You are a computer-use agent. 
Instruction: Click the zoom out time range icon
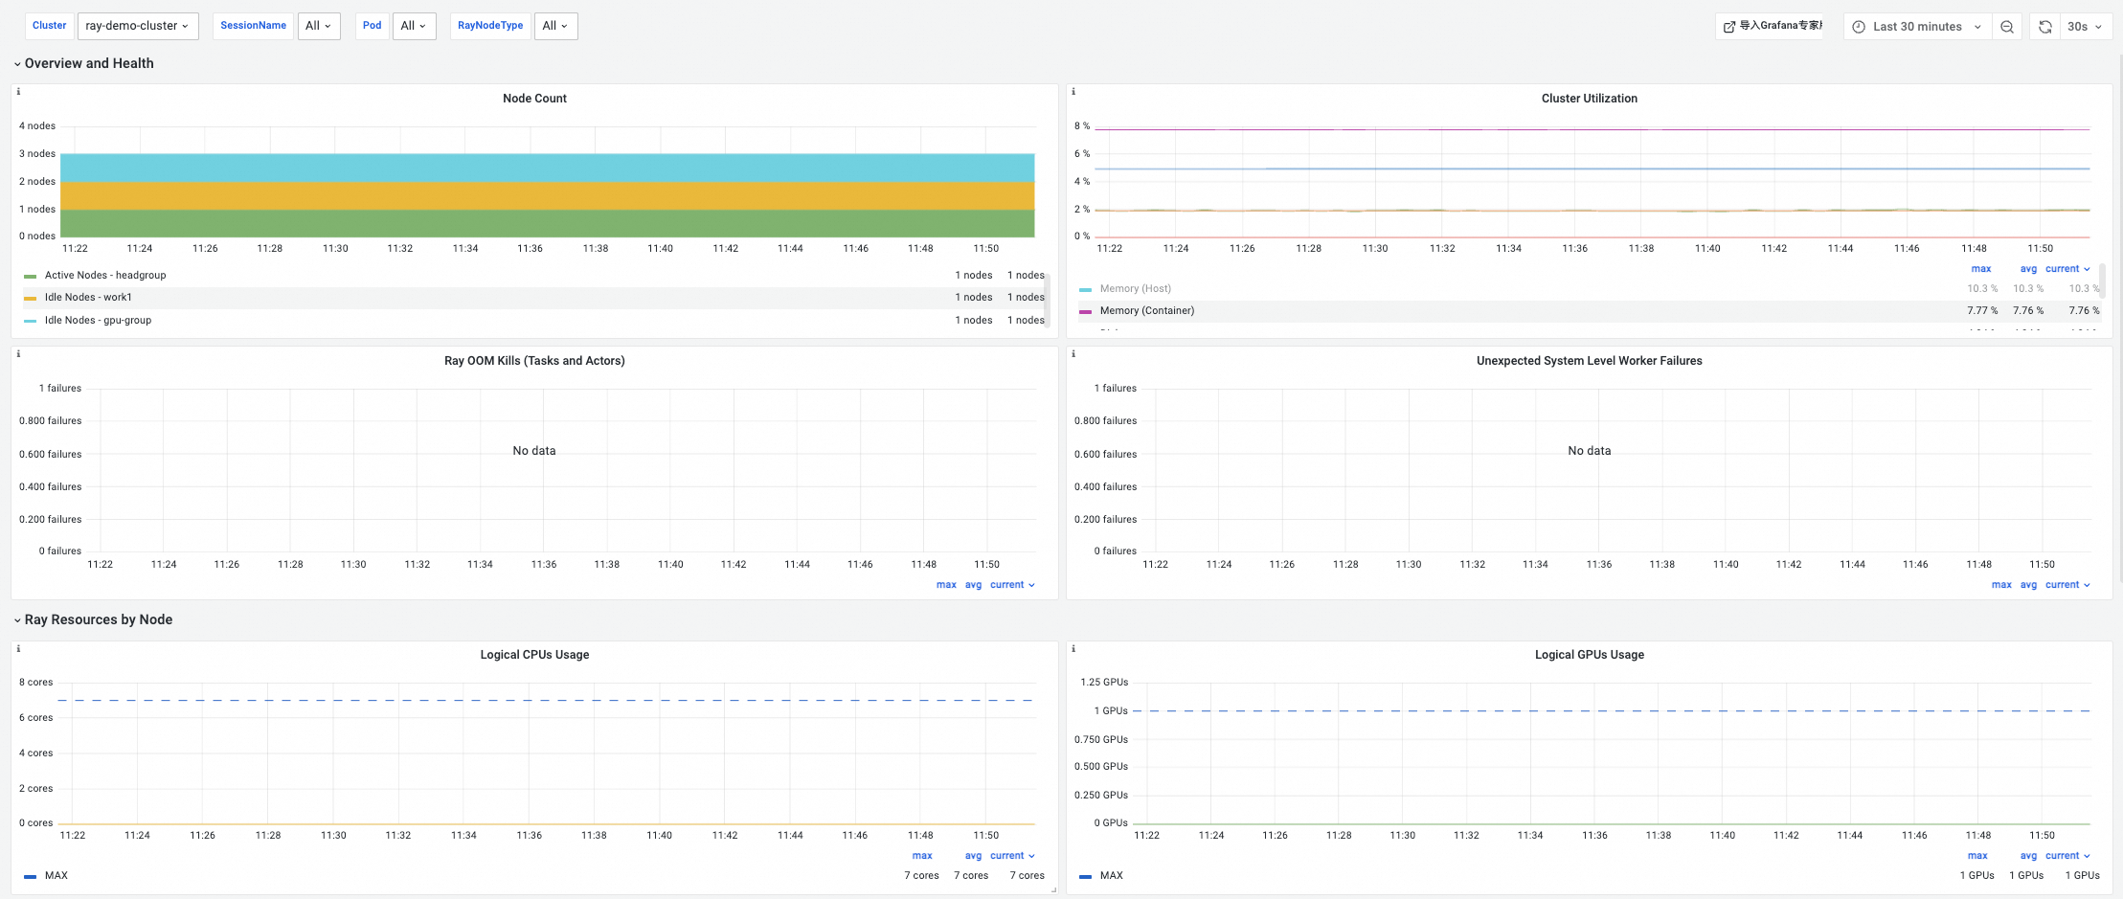[x=2006, y=27]
